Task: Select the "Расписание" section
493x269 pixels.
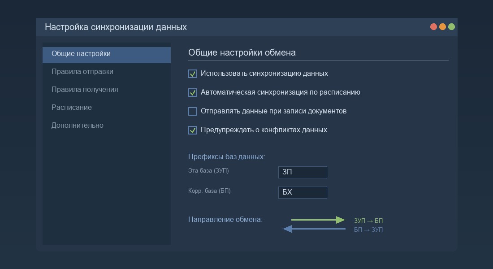Action: pyautogui.click(x=72, y=107)
